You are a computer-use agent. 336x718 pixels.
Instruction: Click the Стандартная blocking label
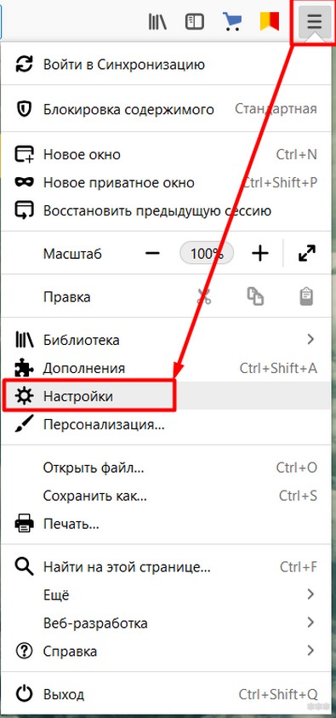pos(276,109)
